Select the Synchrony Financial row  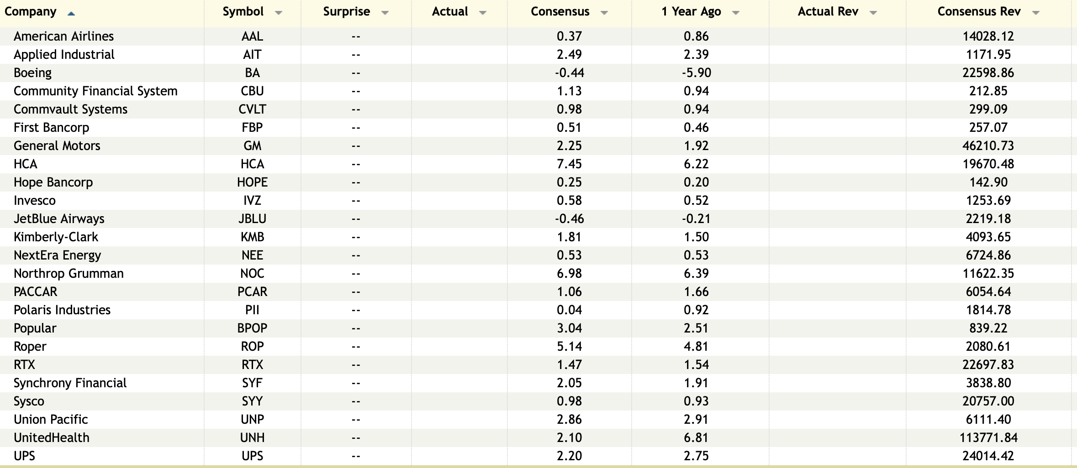[x=70, y=383]
